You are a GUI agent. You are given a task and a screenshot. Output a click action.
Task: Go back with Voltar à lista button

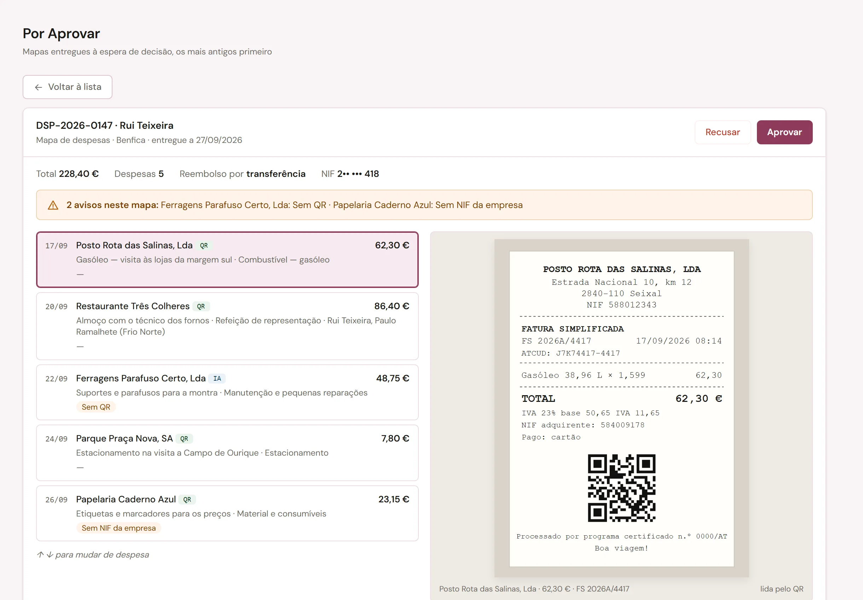point(68,87)
